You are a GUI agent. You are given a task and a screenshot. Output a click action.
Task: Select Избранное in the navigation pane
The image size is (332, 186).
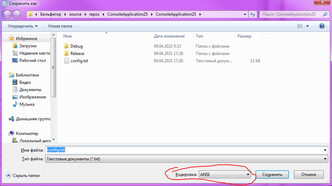[26, 38]
